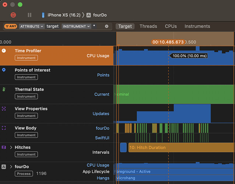Image resolution: width=235 pixels, height=184 pixels.
Task: Click the Foreground - Active lifecycle bar
Action: pyautogui.click(x=174, y=171)
